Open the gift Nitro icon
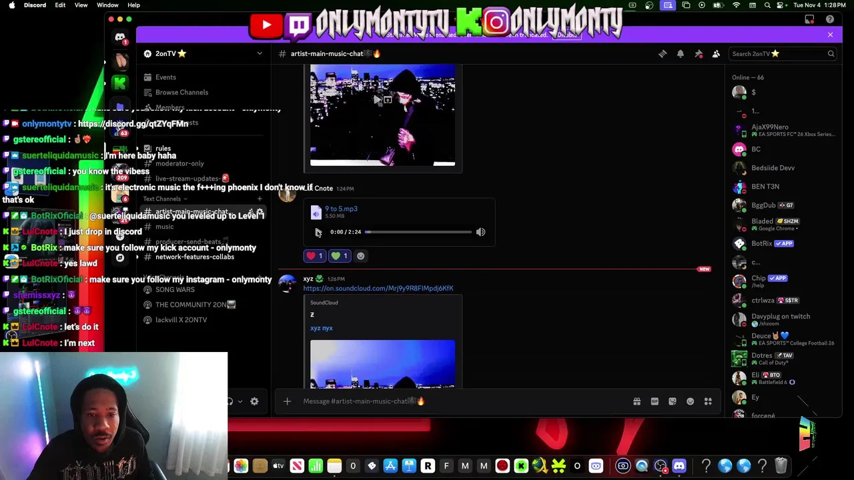 (636, 401)
